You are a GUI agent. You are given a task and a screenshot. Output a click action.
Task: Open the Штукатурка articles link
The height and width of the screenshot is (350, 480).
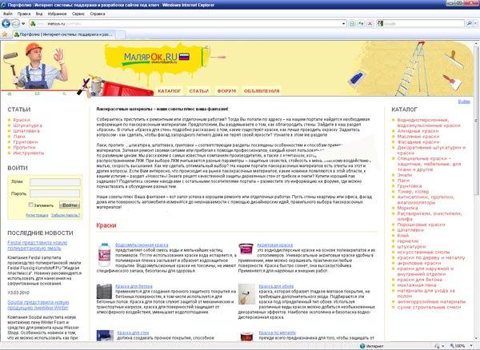pyautogui.click(x=28, y=125)
